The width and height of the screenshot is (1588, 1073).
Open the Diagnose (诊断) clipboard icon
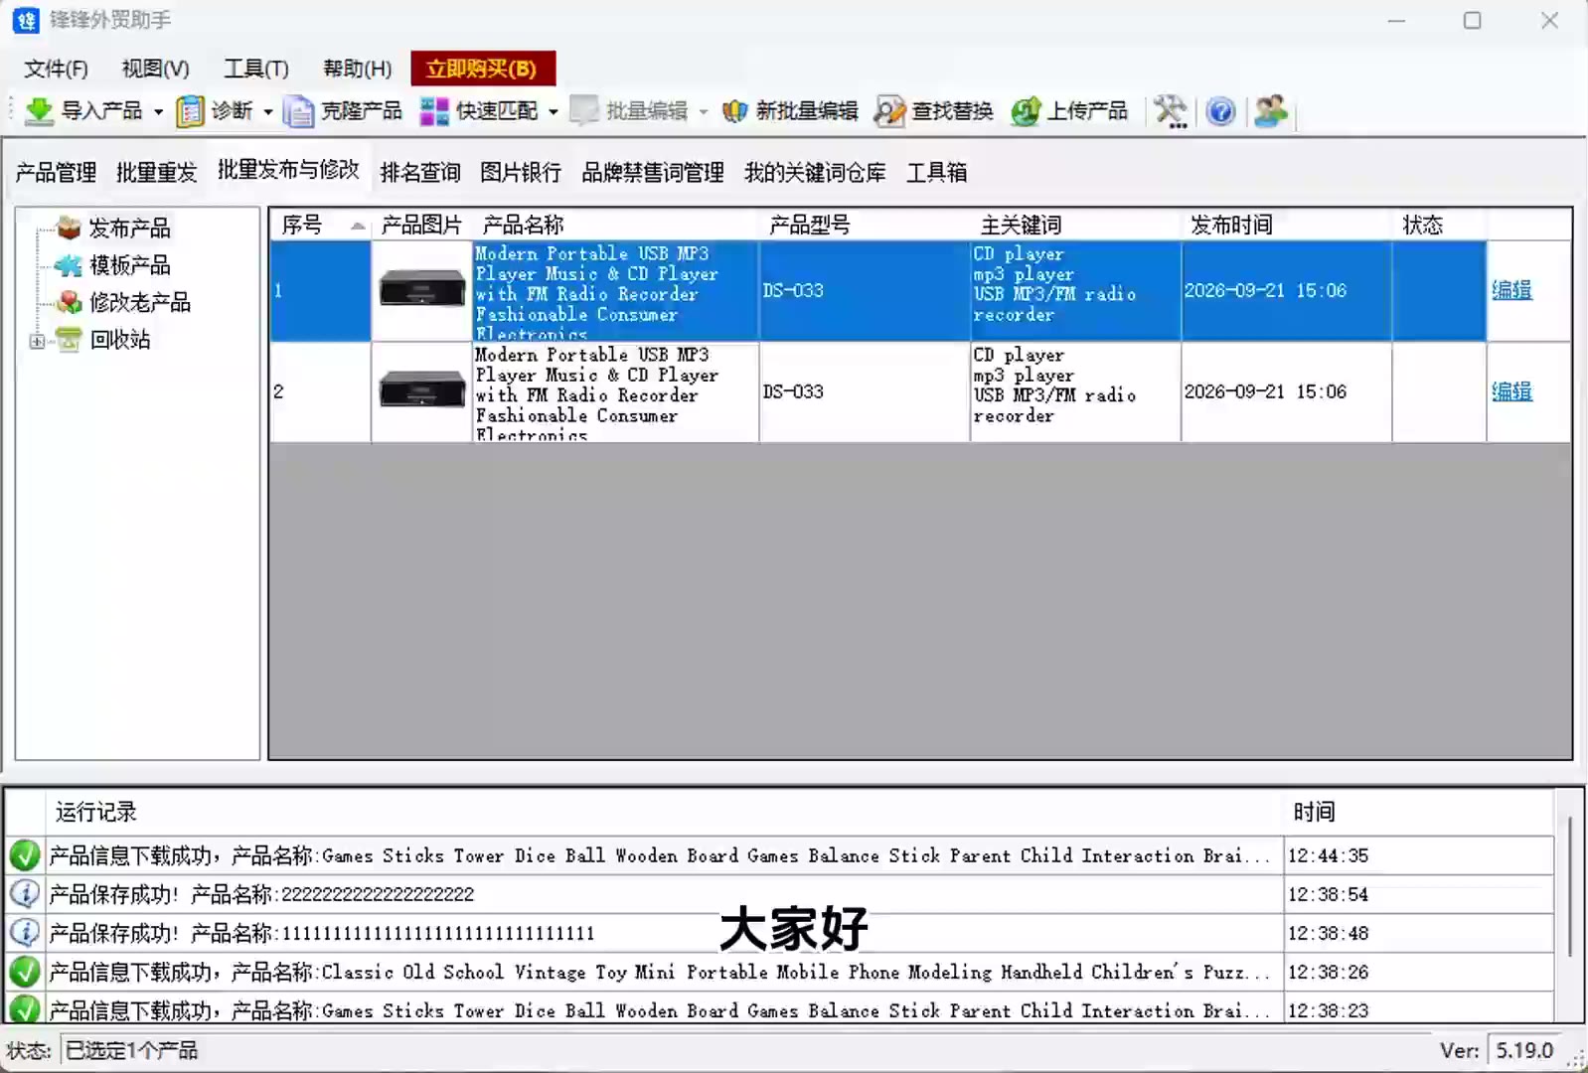[190, 111]
